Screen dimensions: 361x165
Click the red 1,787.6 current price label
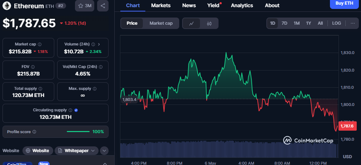347,126
